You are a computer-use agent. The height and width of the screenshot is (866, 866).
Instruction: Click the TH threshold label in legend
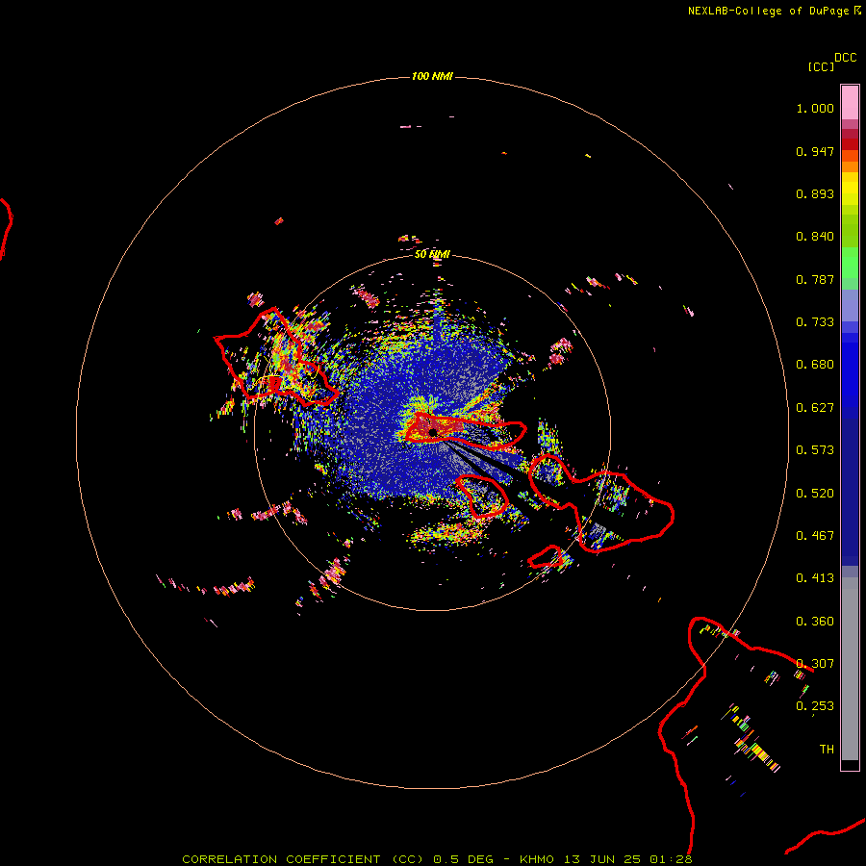(x=827, y=750)
